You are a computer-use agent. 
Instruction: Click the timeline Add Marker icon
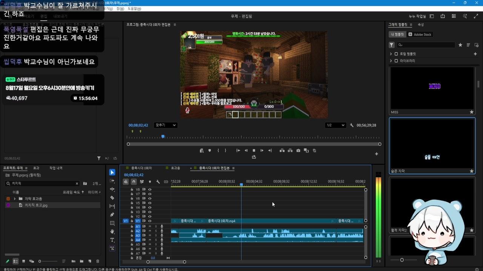coord(150,182)
